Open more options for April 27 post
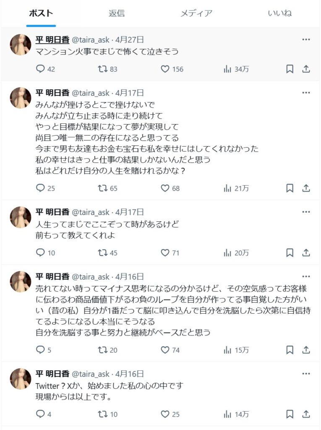 point(306,39)
